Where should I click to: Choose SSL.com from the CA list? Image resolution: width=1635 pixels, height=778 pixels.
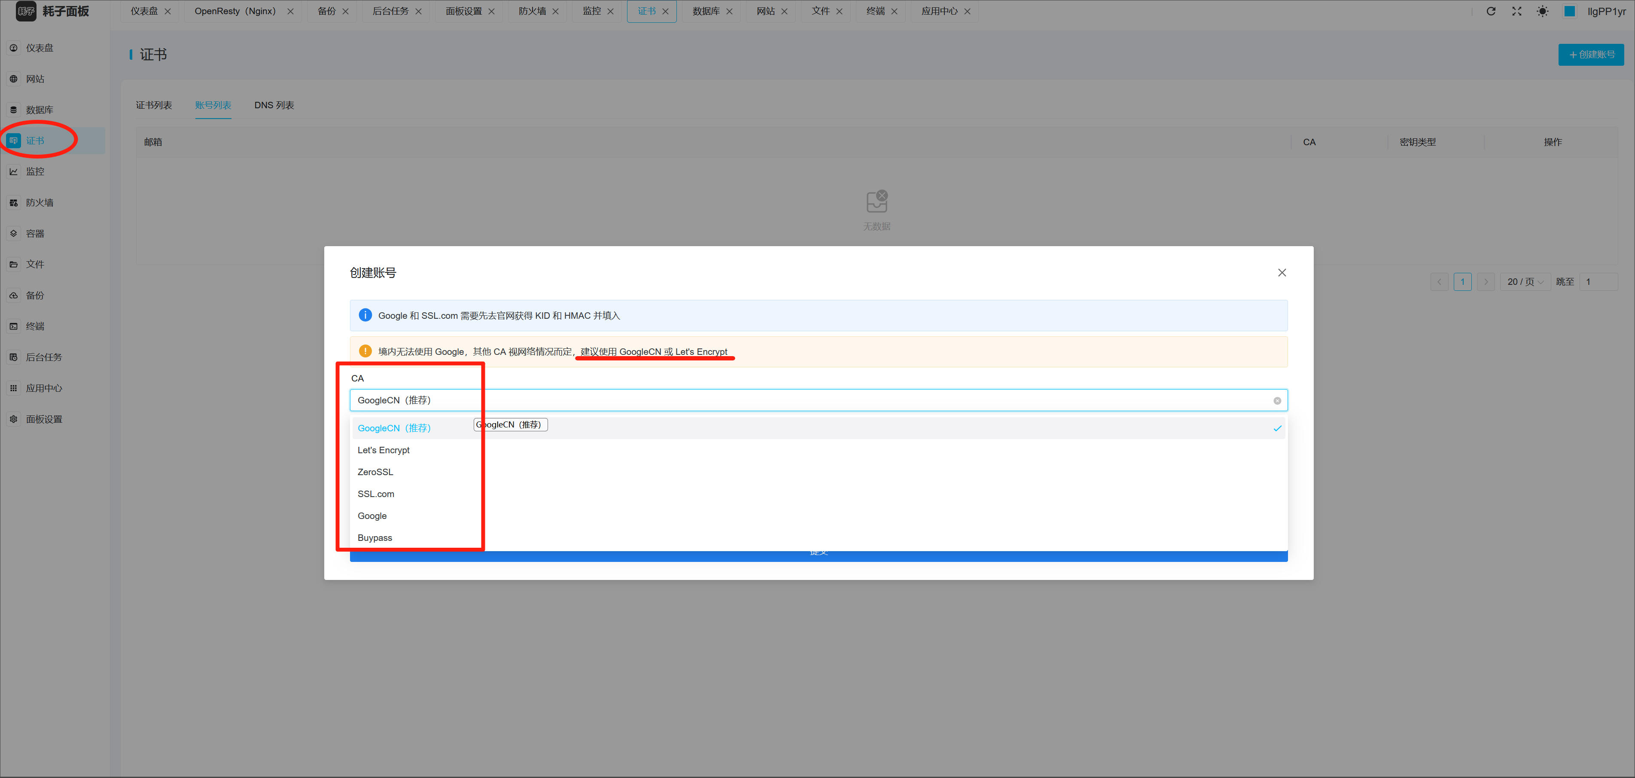click(x=818, y=494)
